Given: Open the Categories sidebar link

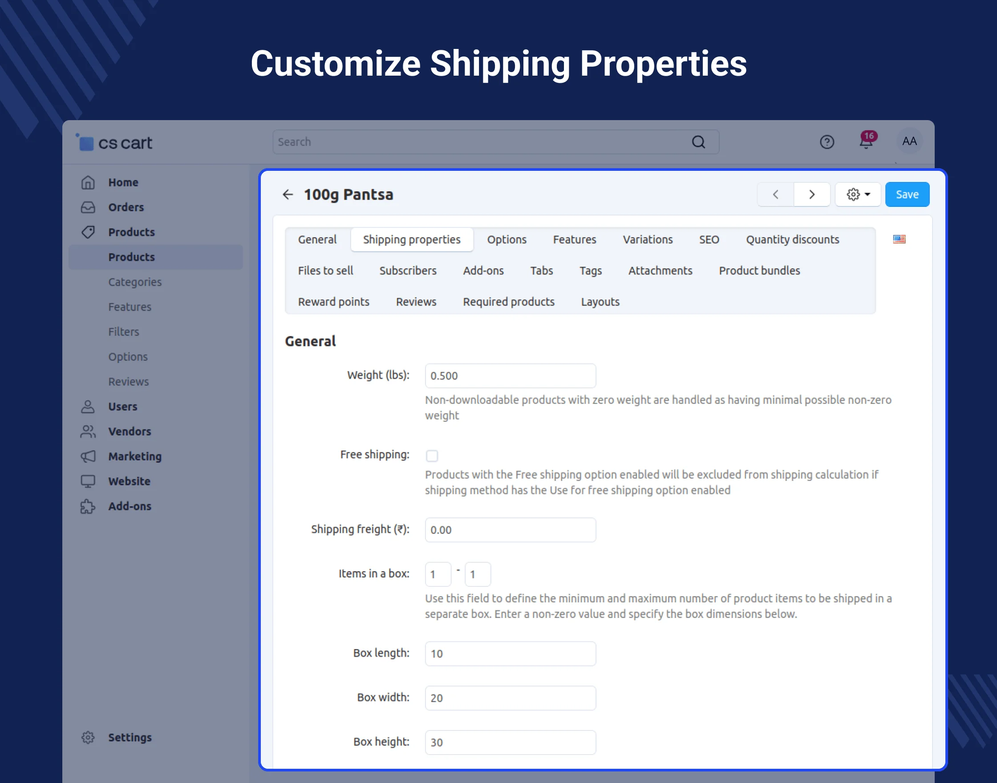Looking at the screenshot, I should [x=135, y=282].
